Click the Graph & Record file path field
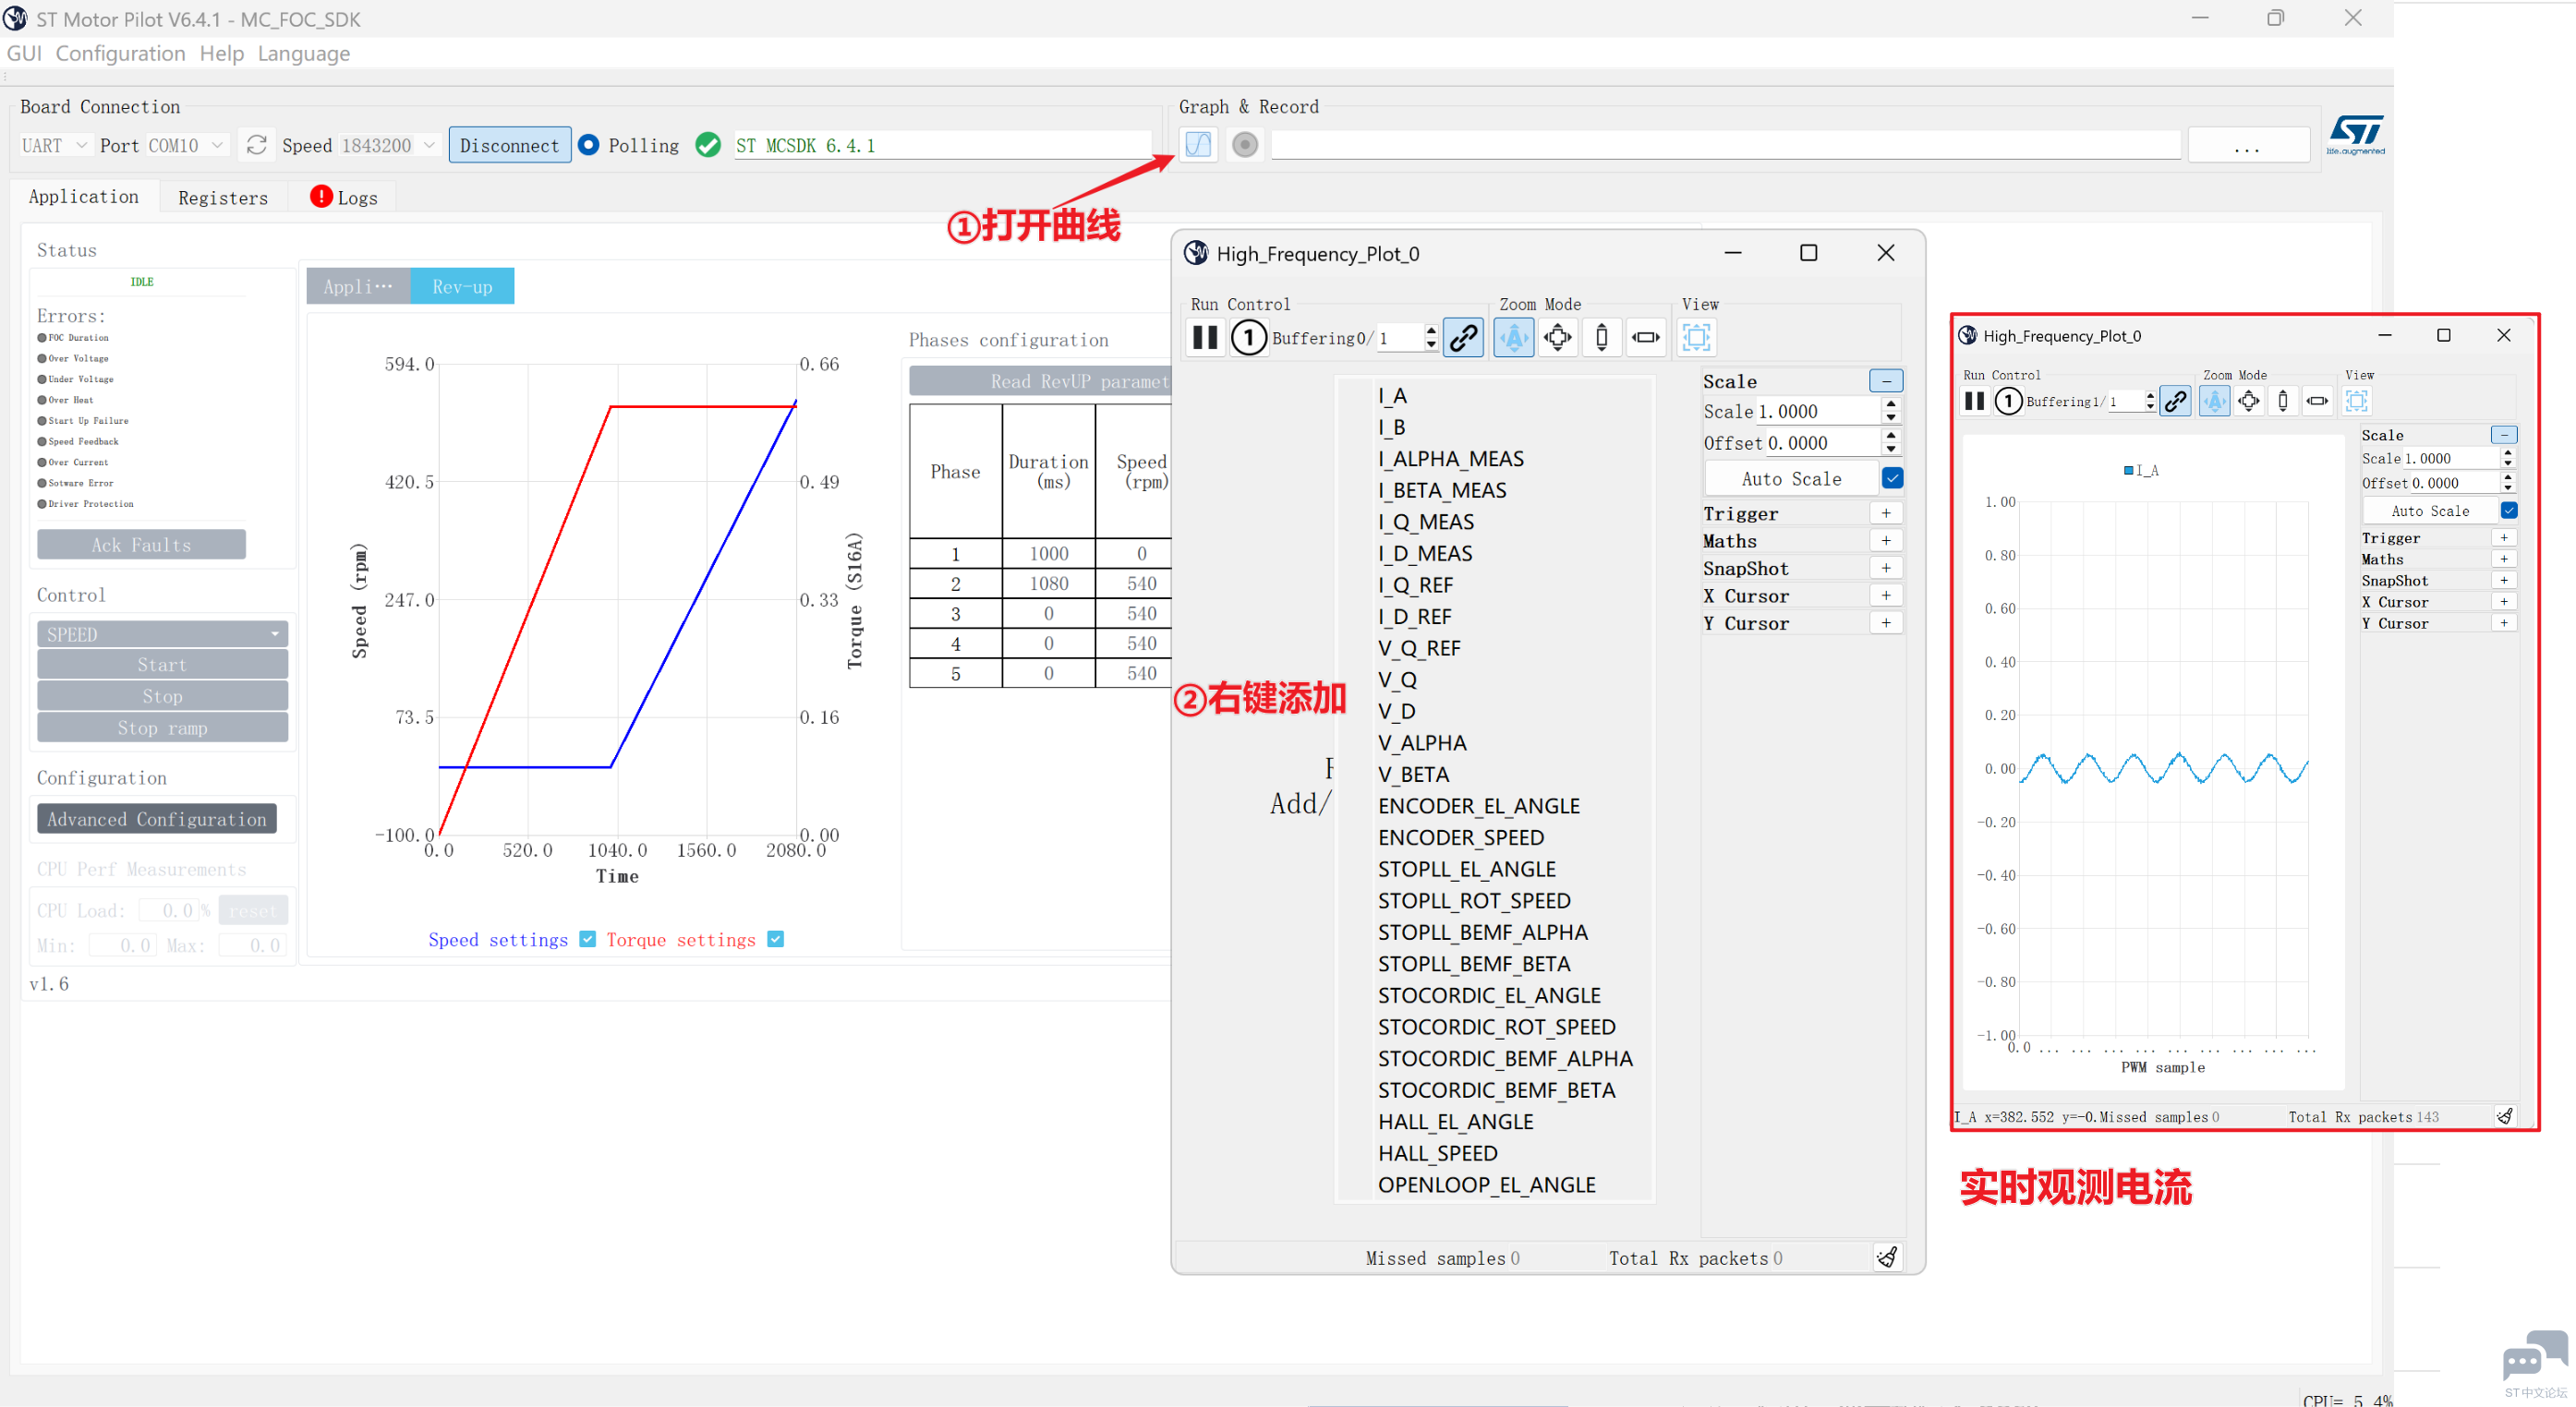This screenshot has height=1407, width=2576. point(1725,145)
